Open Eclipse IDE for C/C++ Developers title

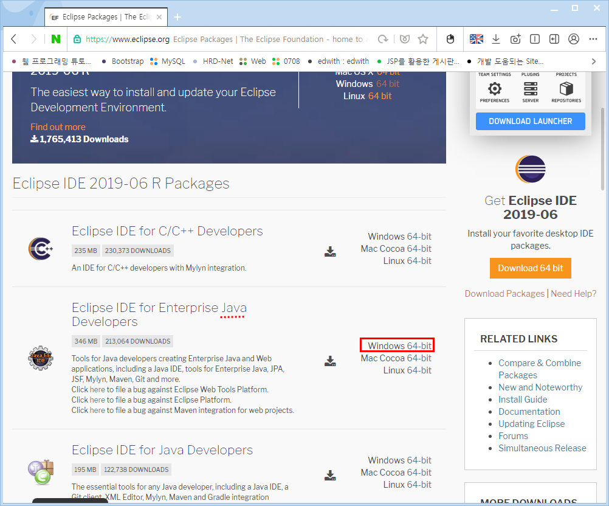tap(167, 231)
